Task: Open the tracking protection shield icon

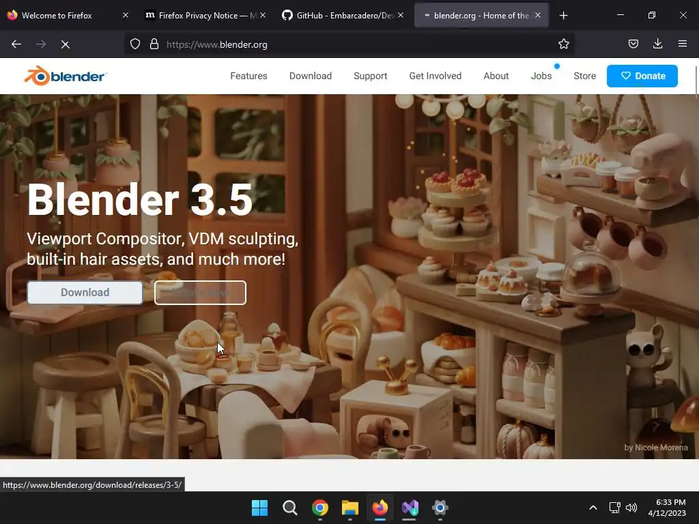Action: (135, 44)
